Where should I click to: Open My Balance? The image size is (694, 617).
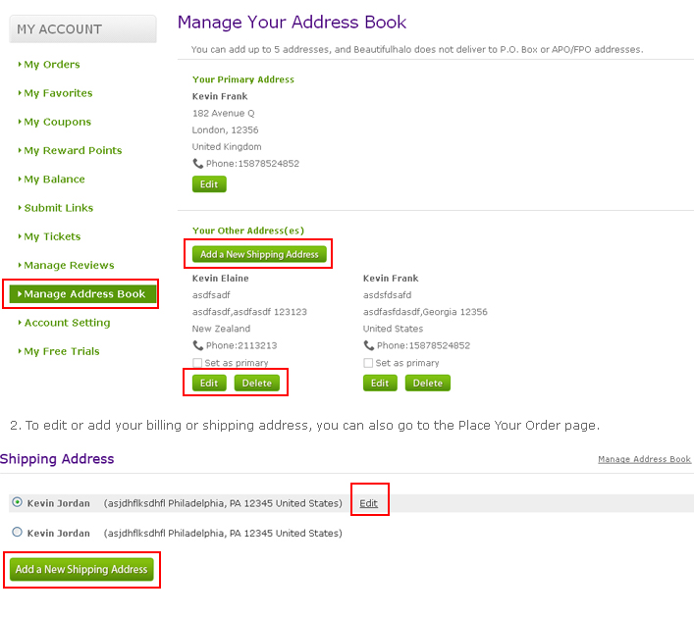54,180
